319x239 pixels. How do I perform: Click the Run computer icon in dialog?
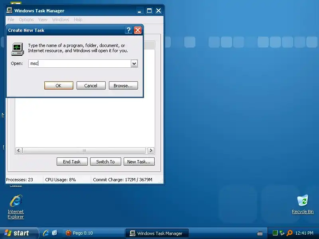[x=18, y=49]
